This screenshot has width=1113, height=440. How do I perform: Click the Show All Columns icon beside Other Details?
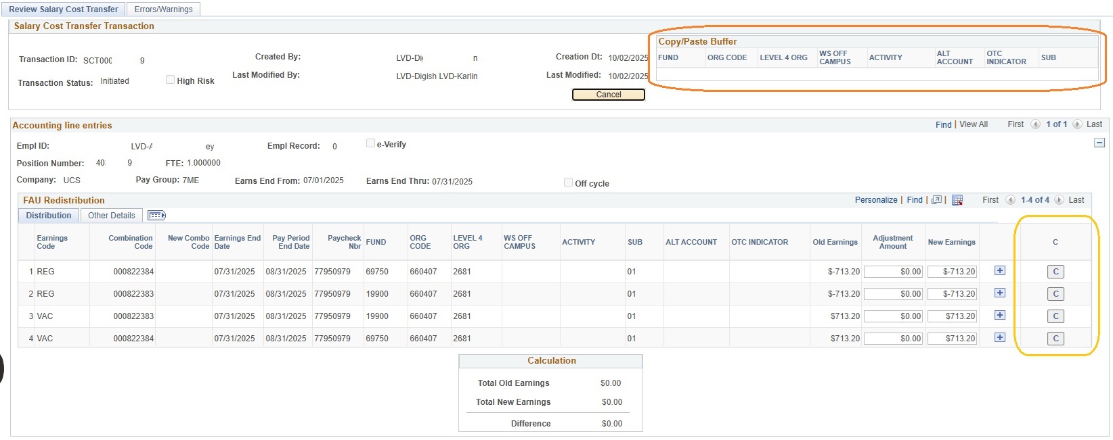tap(156, 216)
